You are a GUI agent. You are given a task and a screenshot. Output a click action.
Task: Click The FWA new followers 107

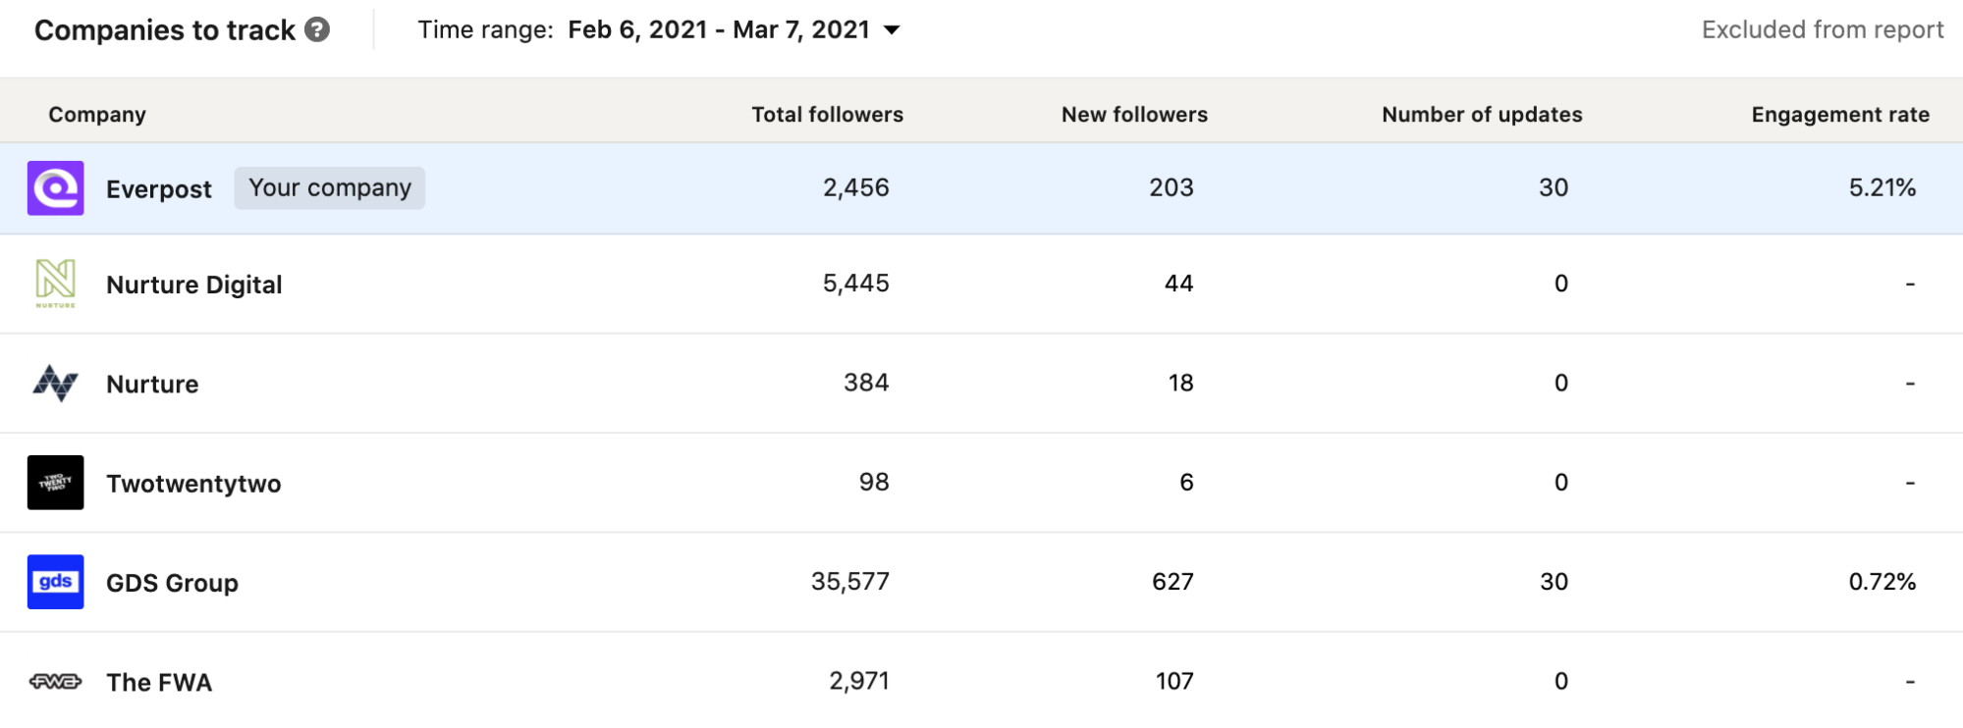point(1174,681)
